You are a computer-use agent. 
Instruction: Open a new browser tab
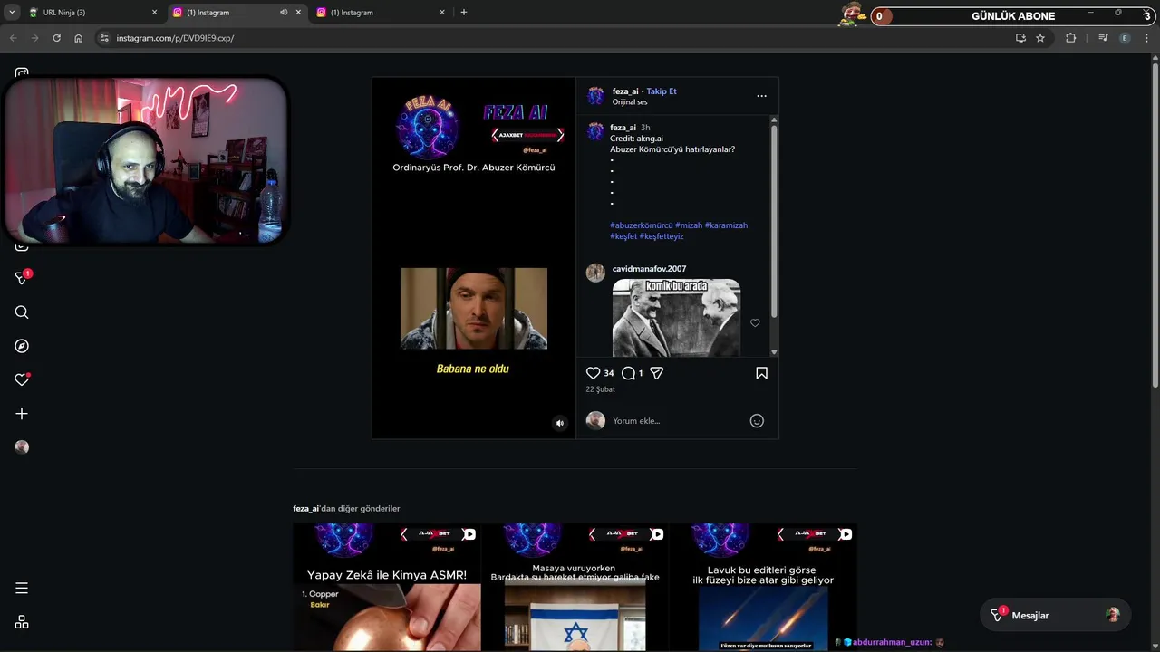[x=463, y=13]
